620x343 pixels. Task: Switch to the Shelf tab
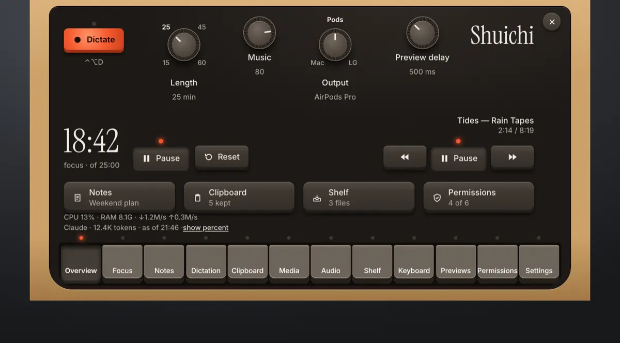point(372,263)
